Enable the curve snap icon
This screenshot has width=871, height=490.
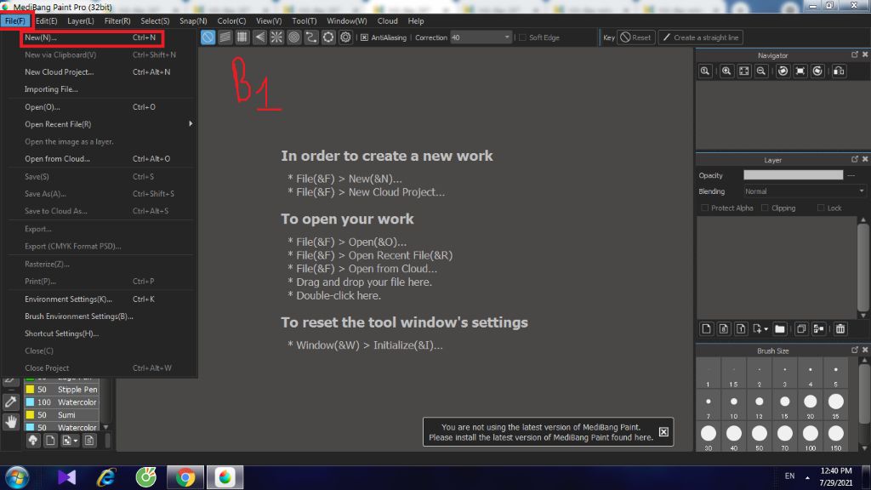click(311, 37)
